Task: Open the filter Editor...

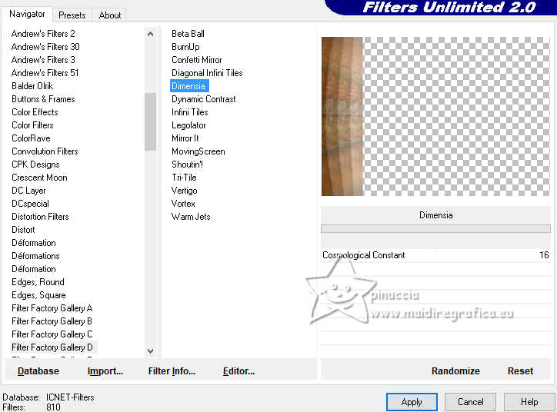Action: (238, 371)
